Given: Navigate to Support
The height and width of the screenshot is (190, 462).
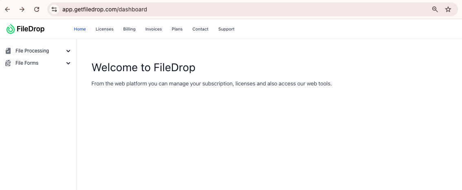Looking at the screenshot, I should (226, 29).
